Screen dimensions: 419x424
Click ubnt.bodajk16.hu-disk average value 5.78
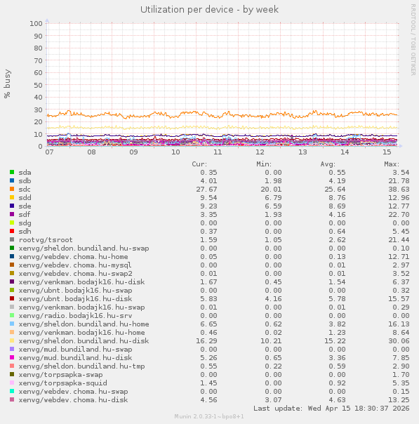(337, 299)
